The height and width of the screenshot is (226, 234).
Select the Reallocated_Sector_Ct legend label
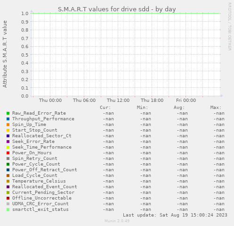coord(42,136)
